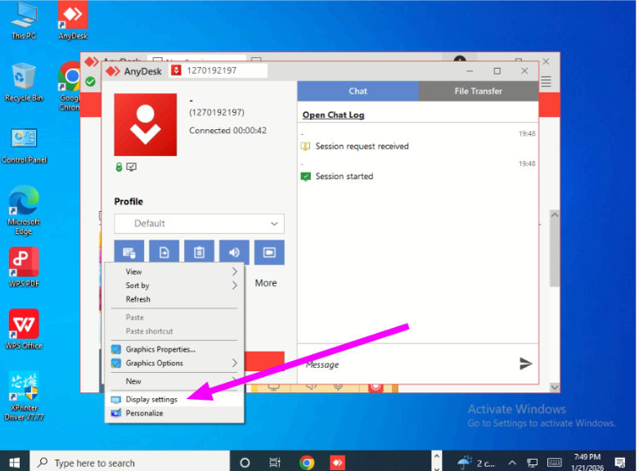The height and width of the screenshot is (471, 639).
Task: Open notification center icon
Action: 620,463
